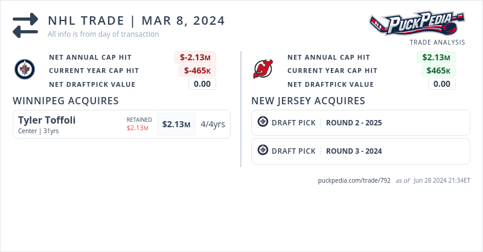Click the trade swap arrows icon
This screenshot has height=252, width=483.
[25, 25]
